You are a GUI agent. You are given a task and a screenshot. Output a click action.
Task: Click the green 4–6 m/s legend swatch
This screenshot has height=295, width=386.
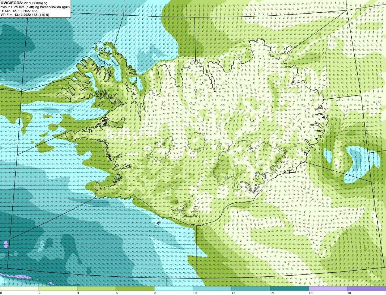(96, 289)
